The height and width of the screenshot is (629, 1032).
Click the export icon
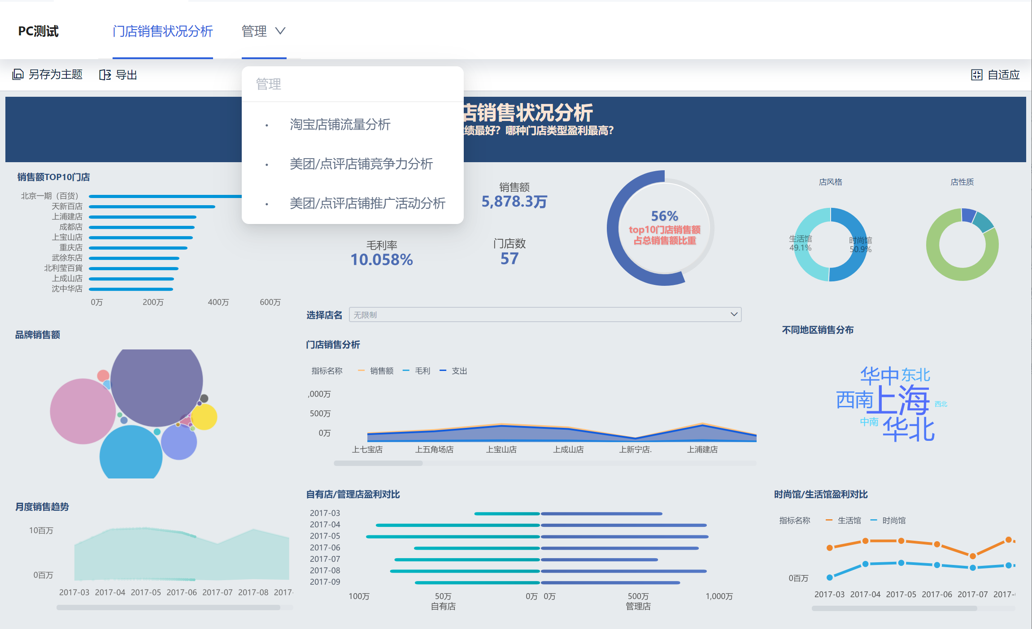pos(105,75)
